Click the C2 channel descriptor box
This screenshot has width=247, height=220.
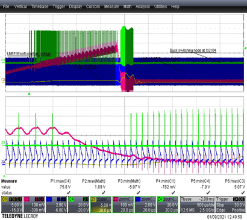tap(34, 204)
